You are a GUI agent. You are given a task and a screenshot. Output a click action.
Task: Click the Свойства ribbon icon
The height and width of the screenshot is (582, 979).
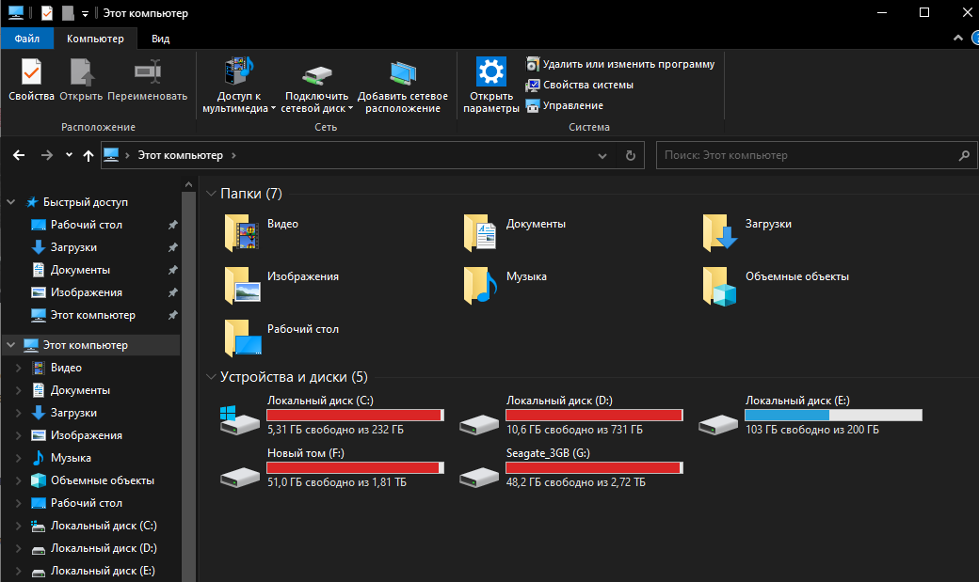coord(31,72)
